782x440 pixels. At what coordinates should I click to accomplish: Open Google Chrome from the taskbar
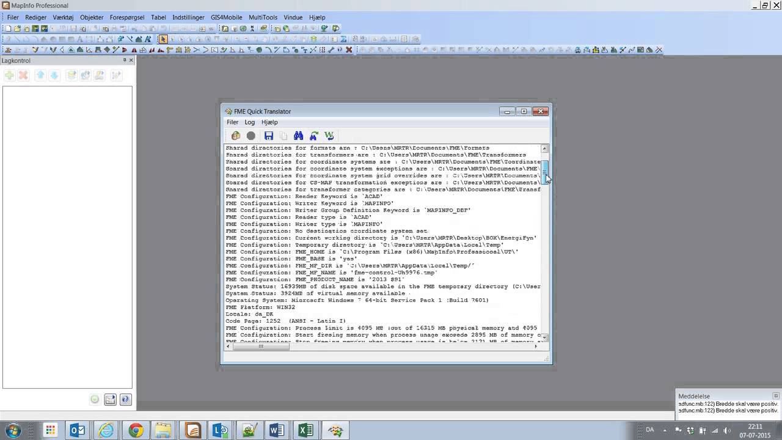(x=136, y=430)
